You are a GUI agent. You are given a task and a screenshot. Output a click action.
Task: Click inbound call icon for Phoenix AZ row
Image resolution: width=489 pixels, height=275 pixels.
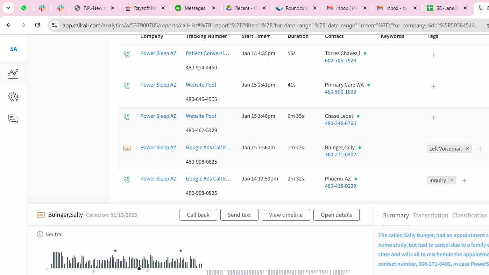click(127, 180)
